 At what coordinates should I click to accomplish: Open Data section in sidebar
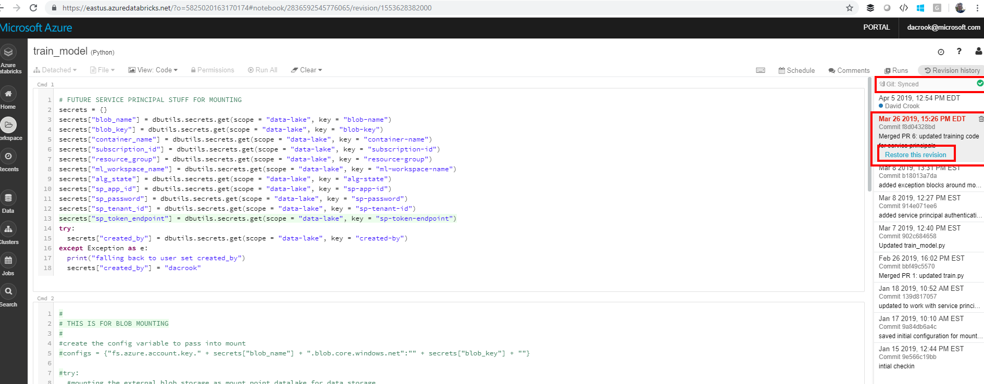[x=8, y=202]
